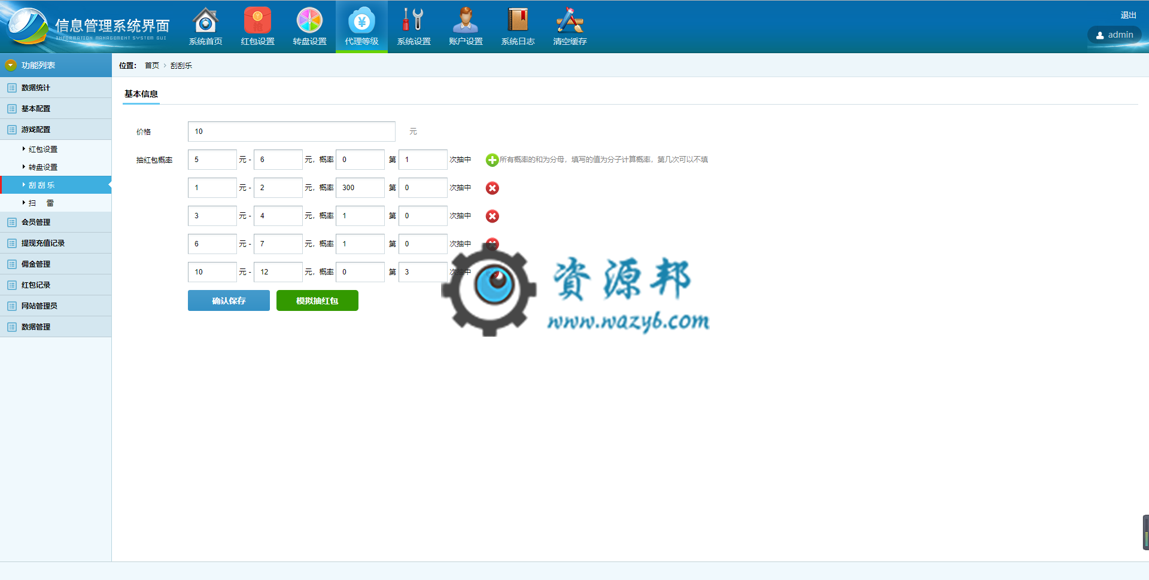This screenshot has width=1149, height=580.
Task: Click first row maximum amount field 6
Action: (278, 160)
